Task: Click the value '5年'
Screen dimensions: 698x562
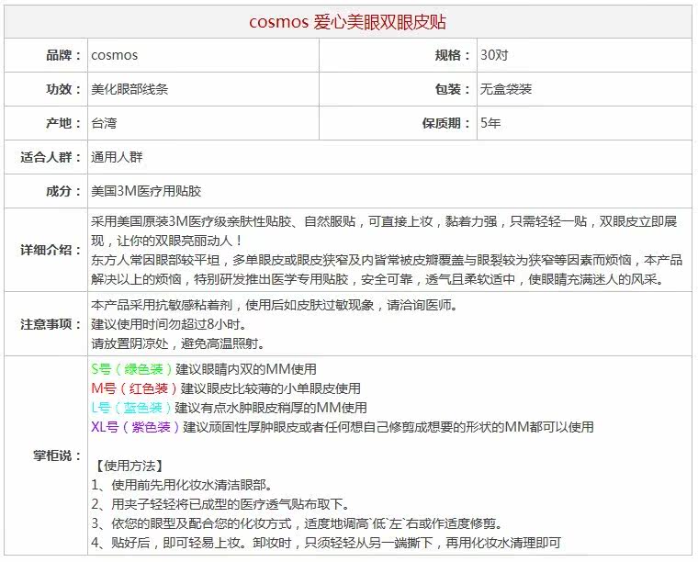Action: pos(490,123)
